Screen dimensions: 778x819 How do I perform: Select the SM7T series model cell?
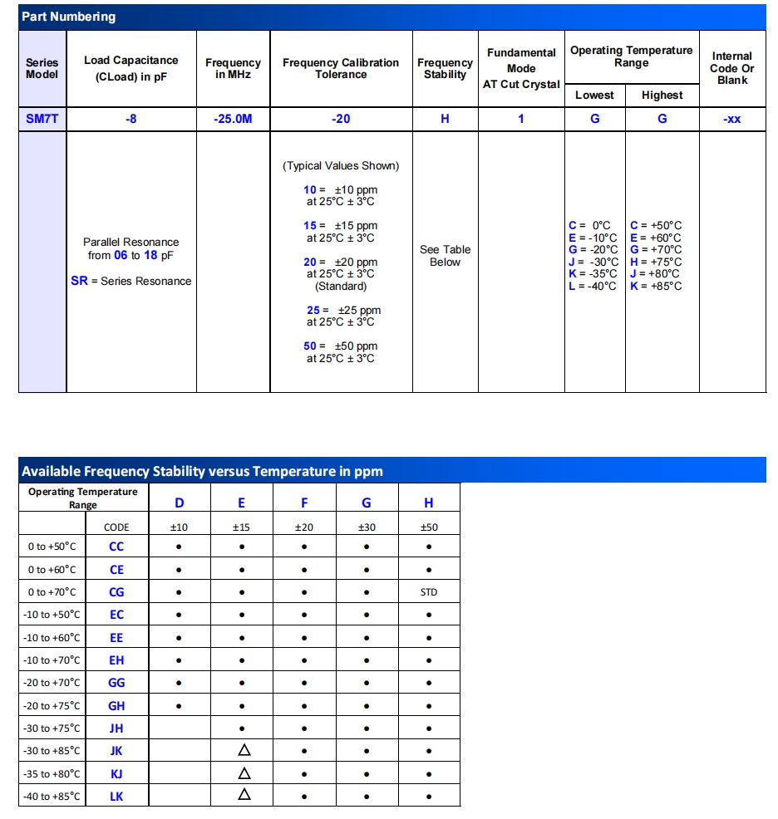[42, 119]
